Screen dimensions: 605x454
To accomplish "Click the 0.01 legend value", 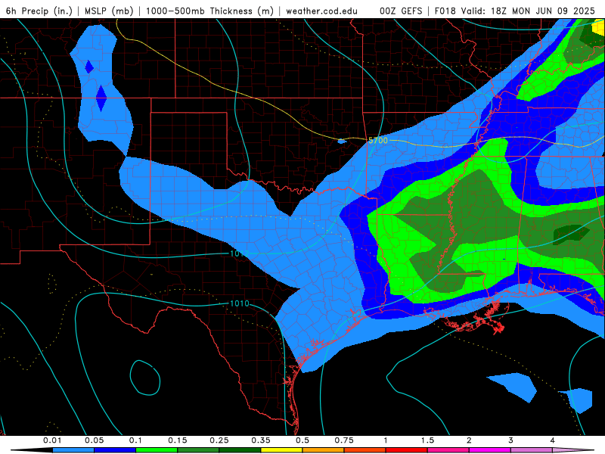I will coord(52,440).
